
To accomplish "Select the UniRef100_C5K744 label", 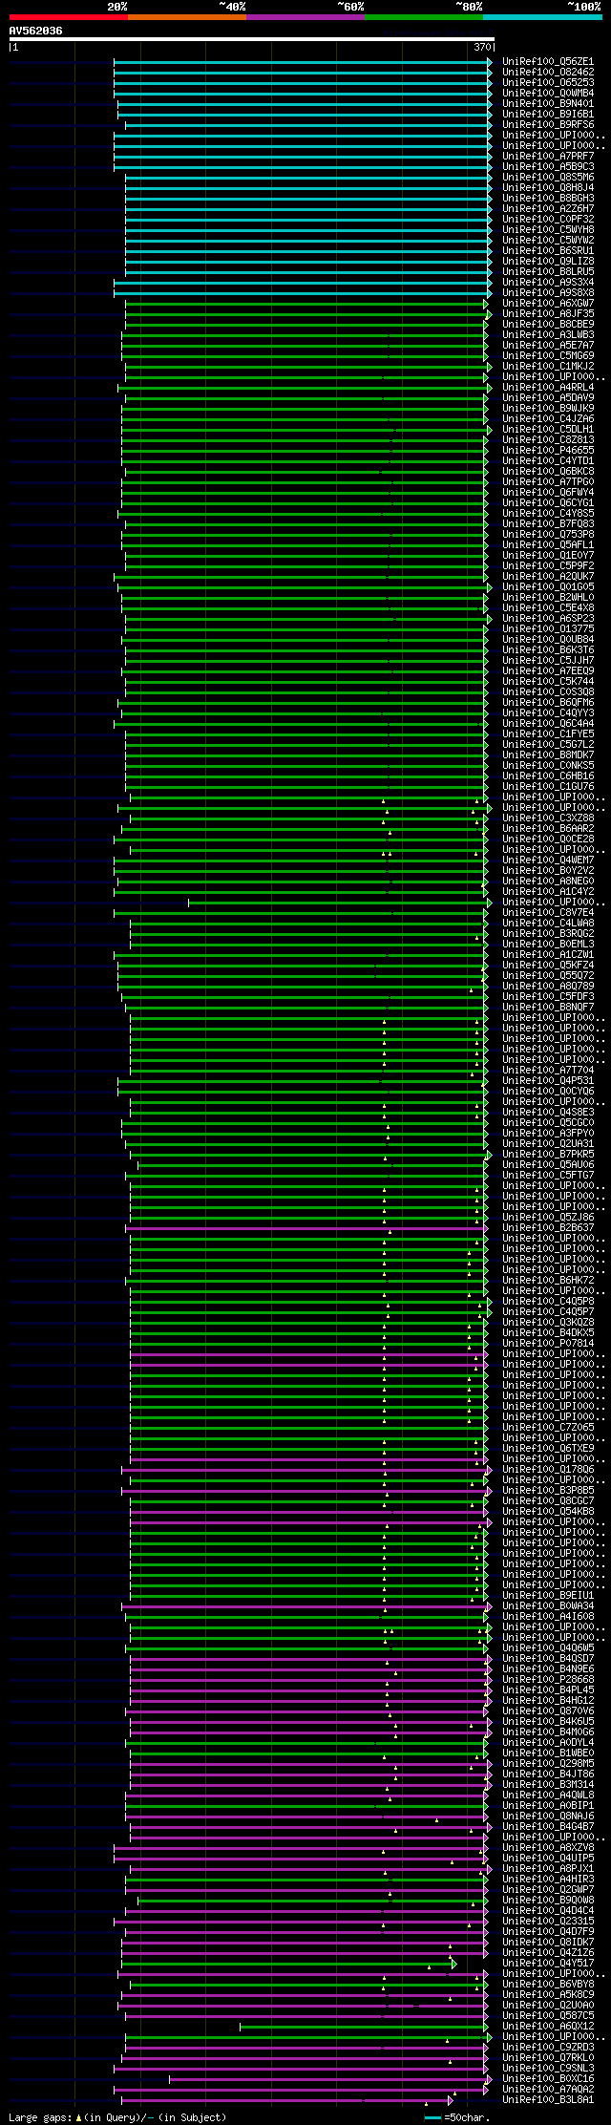I will pos(548,682).
